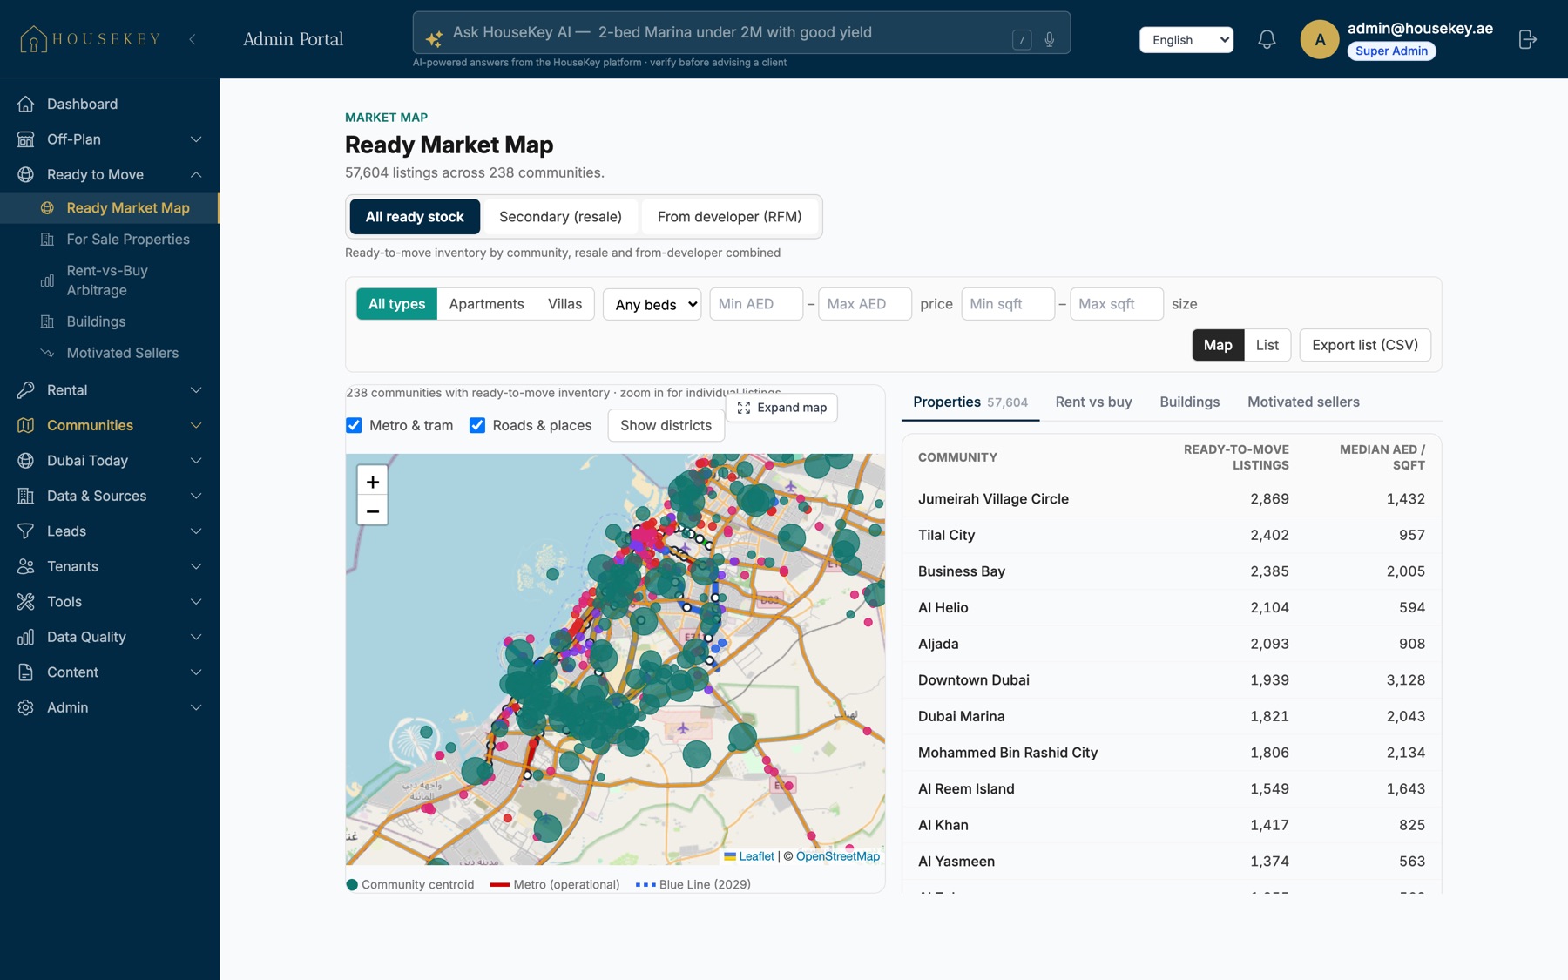
Task: Open Dashboard from sidebar
Action: click(110, 104)
